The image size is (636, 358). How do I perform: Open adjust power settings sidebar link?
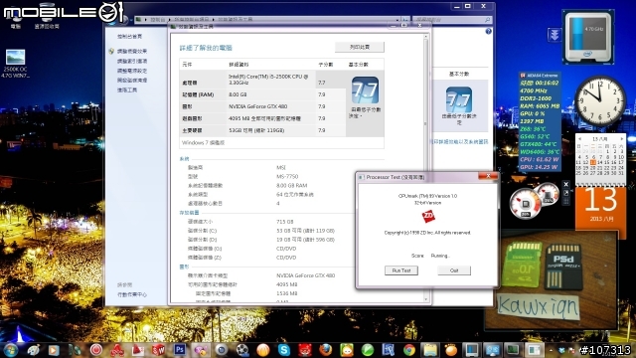pyautogui.click(x=132, y=71)
